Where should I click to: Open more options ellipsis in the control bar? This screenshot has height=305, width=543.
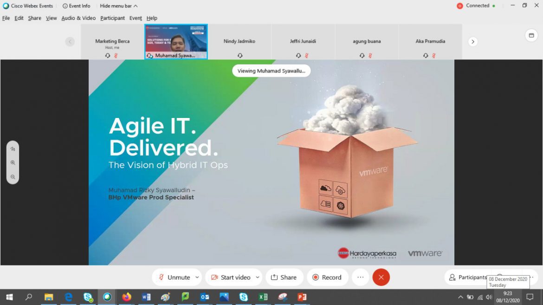[361, 277]
